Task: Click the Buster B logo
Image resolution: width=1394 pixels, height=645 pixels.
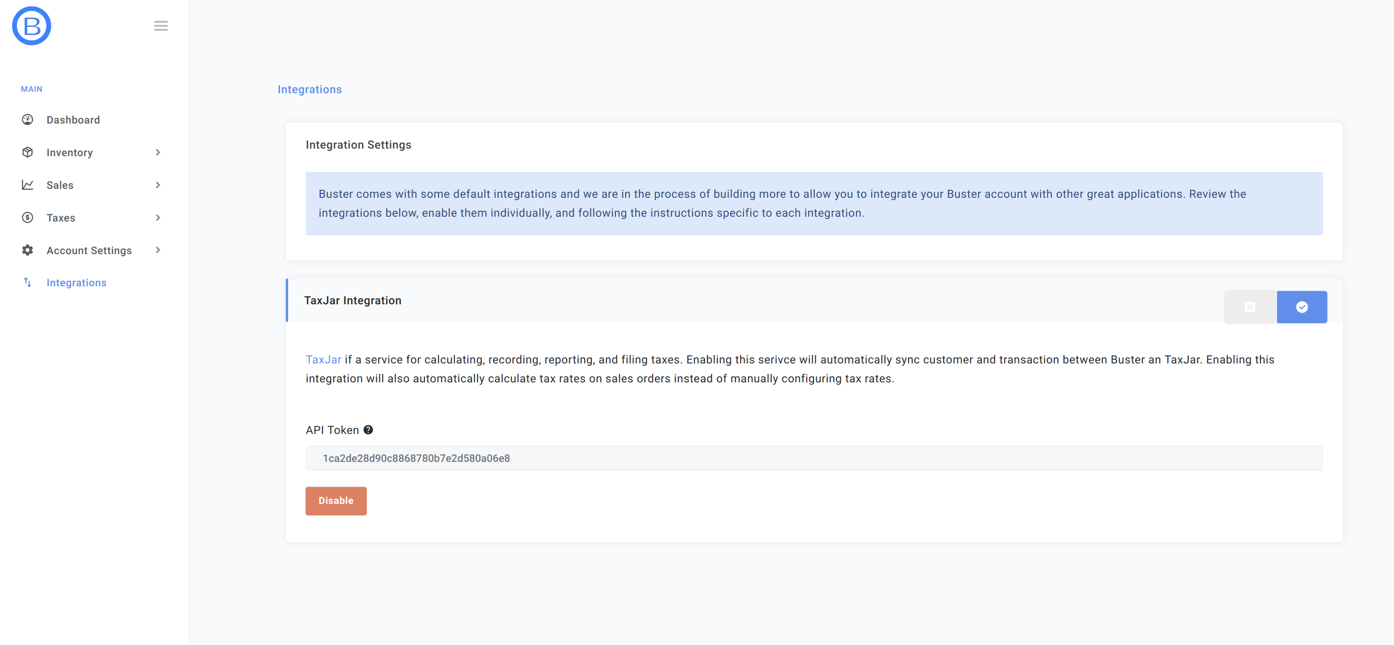Action: [31, 26]
